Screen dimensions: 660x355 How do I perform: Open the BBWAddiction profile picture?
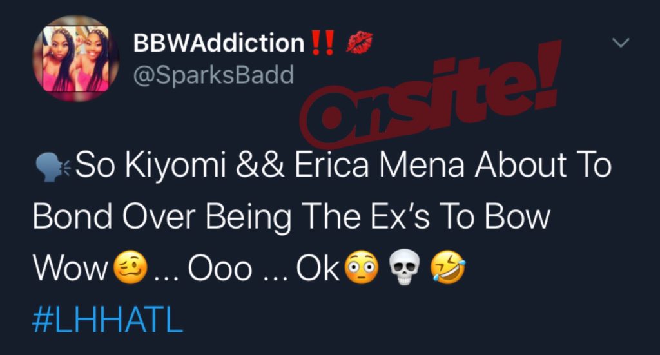(76, 59)
